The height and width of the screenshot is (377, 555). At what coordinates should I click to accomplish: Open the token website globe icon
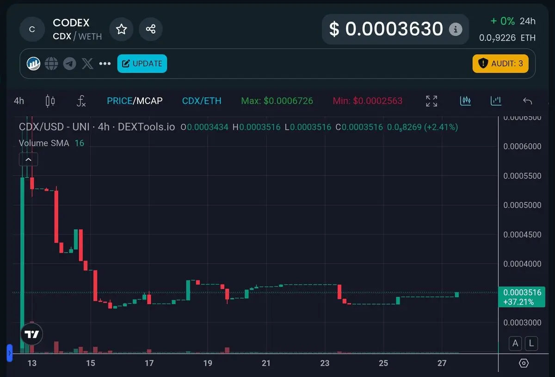pos(51,64)
